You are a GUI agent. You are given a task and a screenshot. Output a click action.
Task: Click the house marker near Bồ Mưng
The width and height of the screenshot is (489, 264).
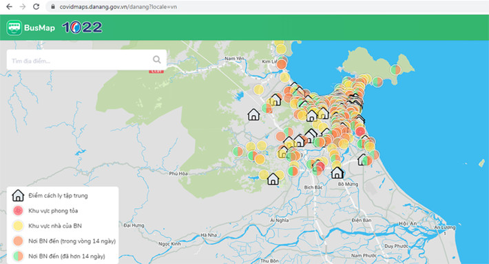tap(337, 172)
